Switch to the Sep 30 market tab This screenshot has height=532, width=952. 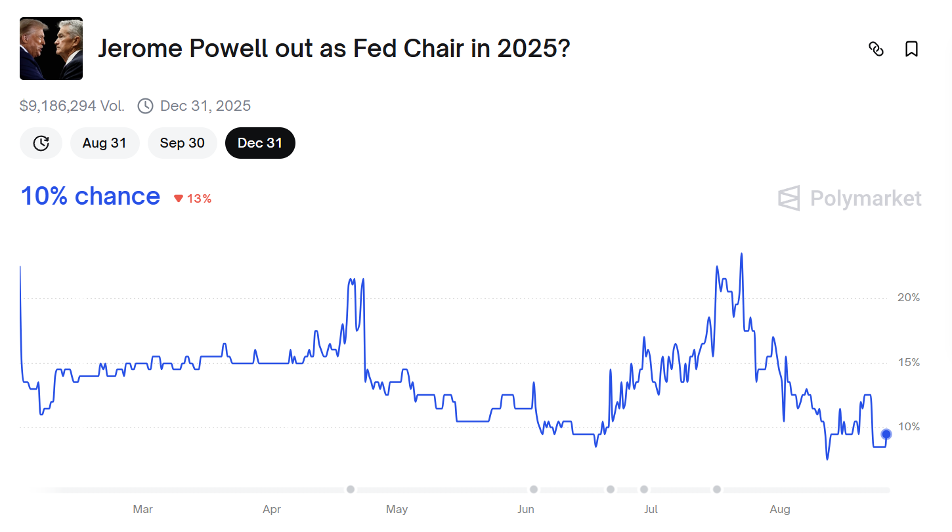(x=182, y=142)
